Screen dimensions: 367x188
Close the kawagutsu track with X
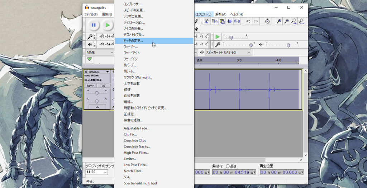[x=86, y=72]
